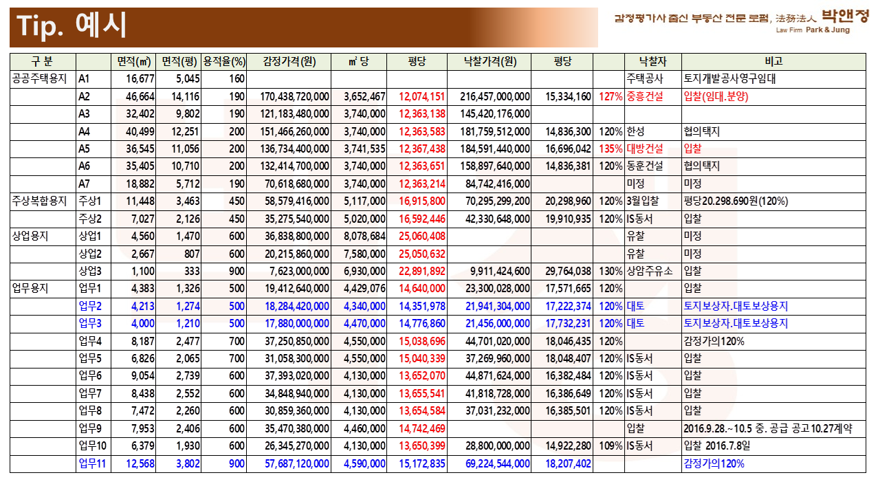Click the 주상복합용지 category cell
The image size is (880, 495).
click(x=42, y=201)
